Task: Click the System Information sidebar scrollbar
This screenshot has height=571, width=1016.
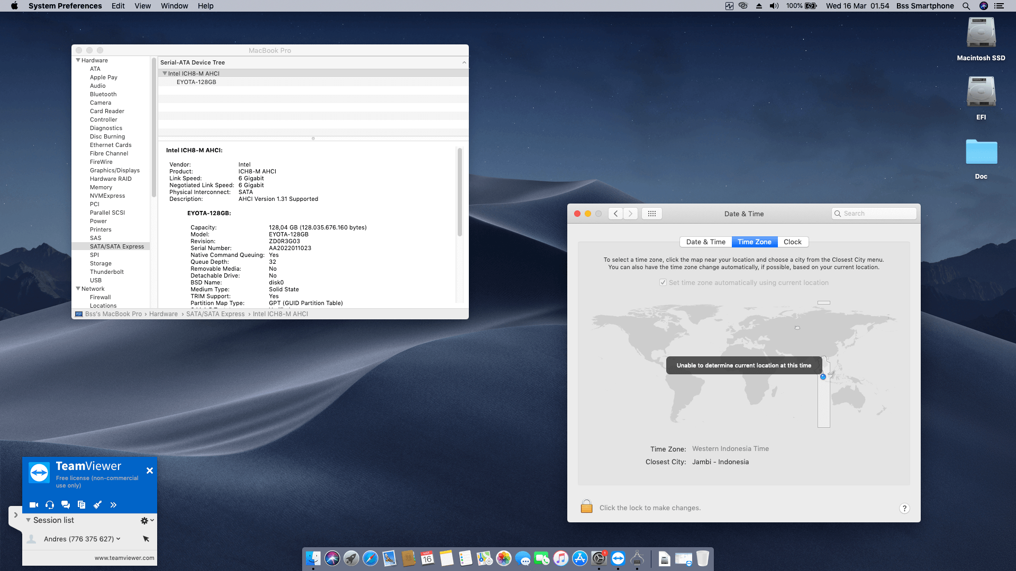Action: tap(154, 127)
